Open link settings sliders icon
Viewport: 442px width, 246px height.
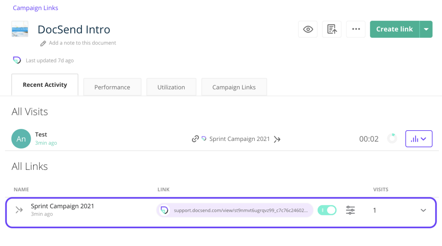tap(350, 210)
